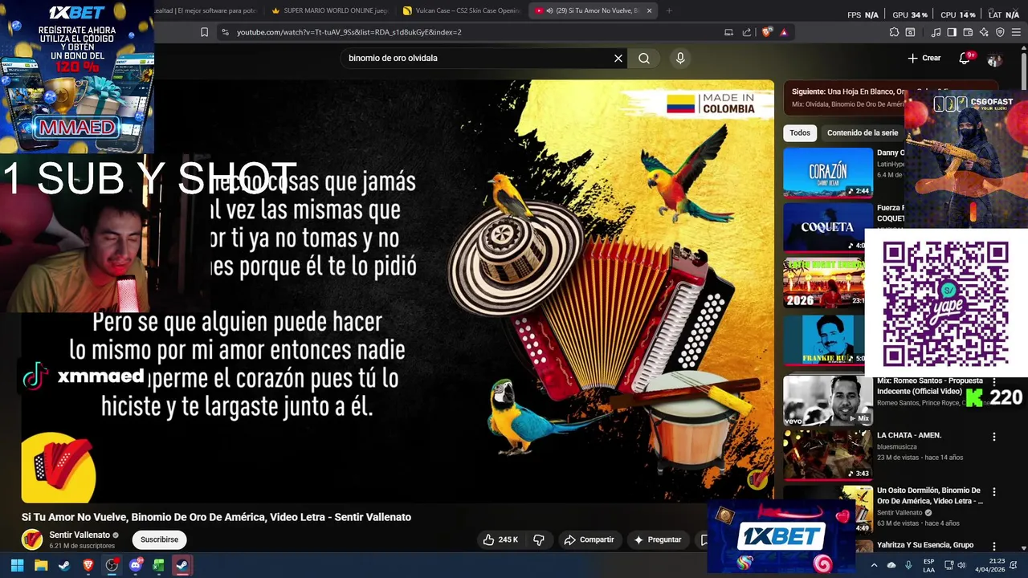Image resolution: width=1028 pixels, height=578 pixels.
Task: Open the Leo AI sparkle icon
Action: tap(984, 32)
